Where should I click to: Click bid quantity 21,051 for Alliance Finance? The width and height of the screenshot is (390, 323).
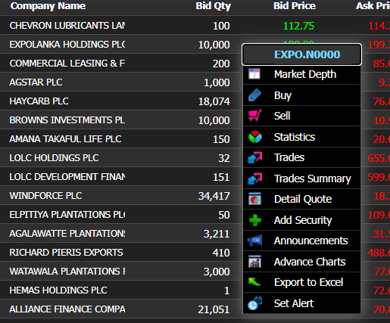(x=214, y=309)
